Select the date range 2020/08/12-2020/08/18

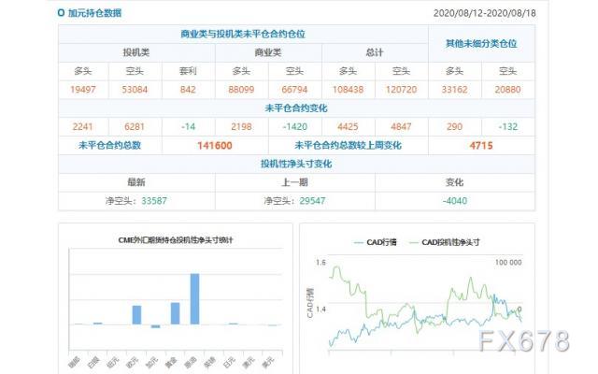(484, 13)
